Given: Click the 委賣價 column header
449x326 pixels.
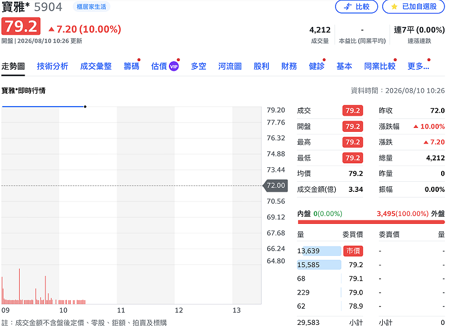Looking at the screenshot, I should tap(389, 235).
